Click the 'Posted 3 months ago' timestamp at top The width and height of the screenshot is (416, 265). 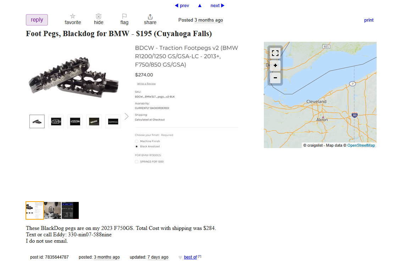[201, 20]
